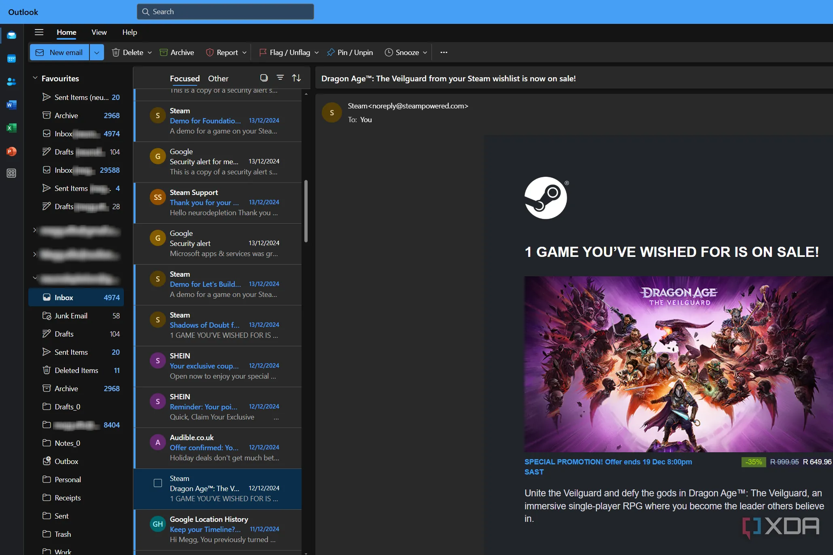Enable message selection mode icon

[x=263, y=77]
